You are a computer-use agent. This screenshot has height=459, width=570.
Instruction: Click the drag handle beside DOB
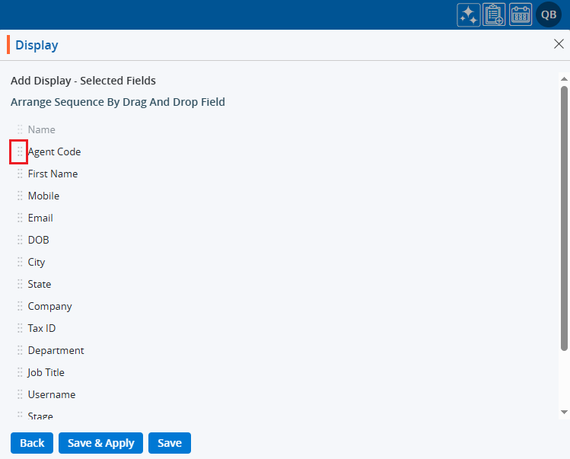tap(20, 241)
